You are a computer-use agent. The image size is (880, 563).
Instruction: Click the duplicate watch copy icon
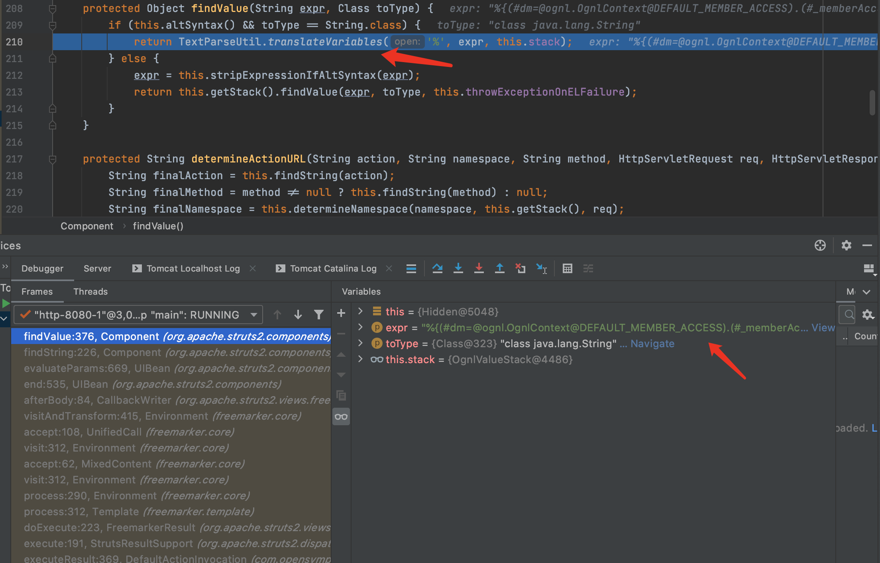coord(341,395)
